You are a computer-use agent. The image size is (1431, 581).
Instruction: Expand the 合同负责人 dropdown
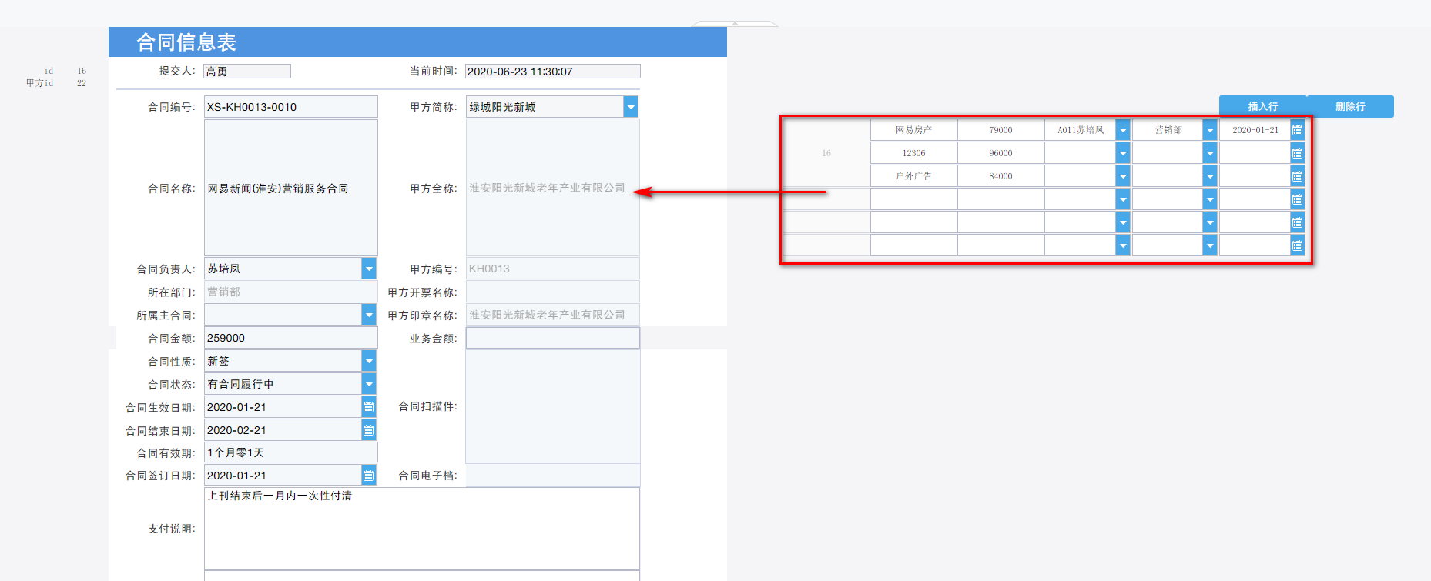pos(369,269)
